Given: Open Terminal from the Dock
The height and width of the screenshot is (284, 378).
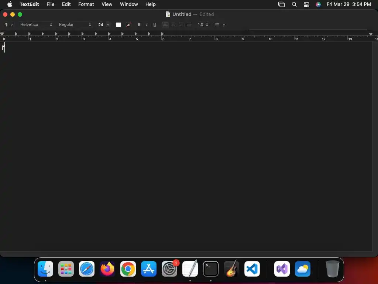Looking at the screenshot, I should (211, 269).
